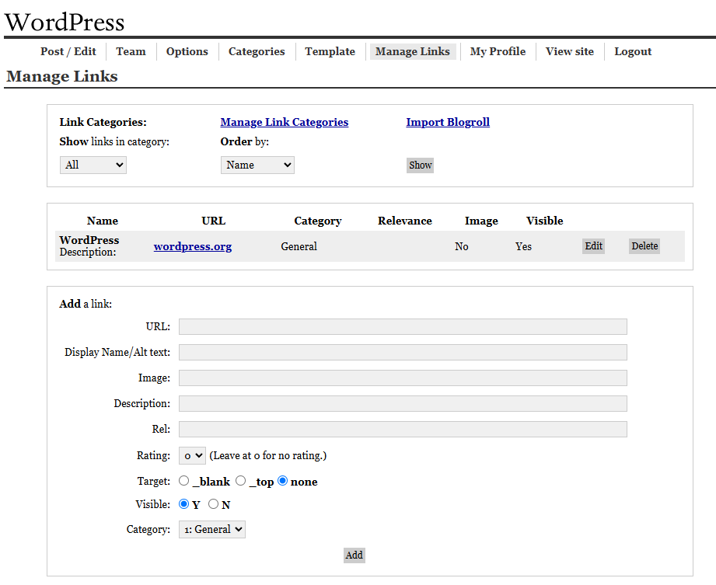Image resolution: width=716 pixels, height=585 pixels.
Task: Click the Display Name/Alt text field
Action: pos(403,352)
